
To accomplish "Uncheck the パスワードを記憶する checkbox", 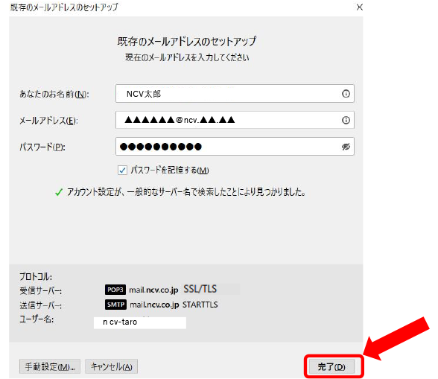I will tap(122, 170).
